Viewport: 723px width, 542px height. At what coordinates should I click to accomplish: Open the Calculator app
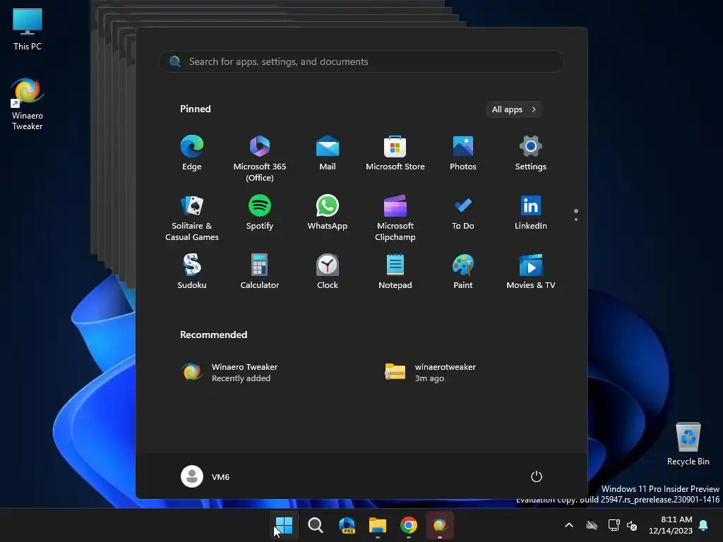[260, 272]
